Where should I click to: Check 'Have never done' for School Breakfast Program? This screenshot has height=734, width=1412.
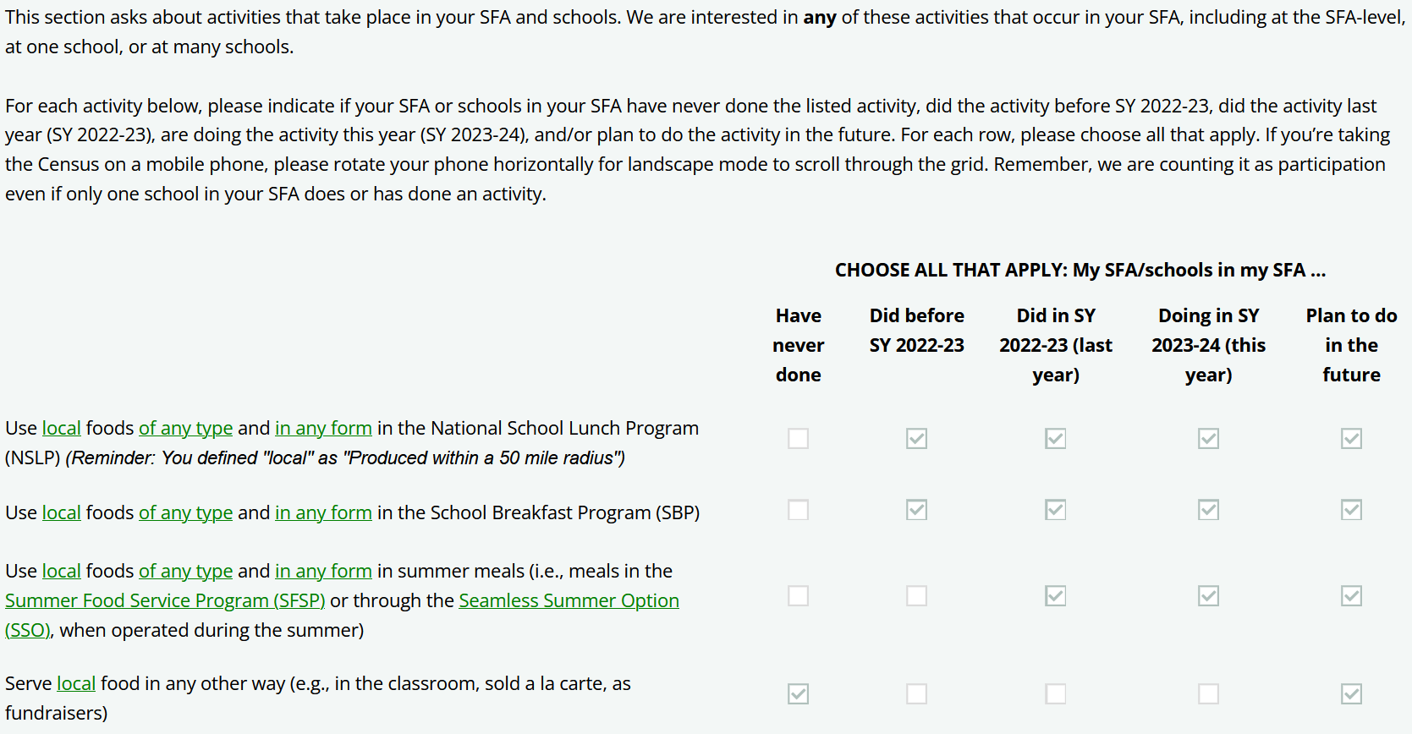[798, 510]
